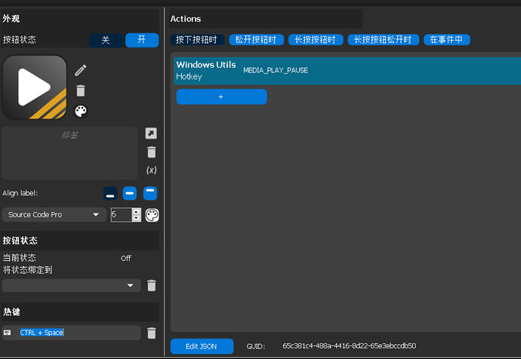
Task: Open the background color palette under trash icon
Action: (x=81, y=112)
